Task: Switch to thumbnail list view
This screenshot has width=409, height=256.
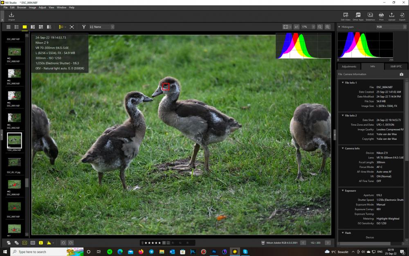Action: 16,27
